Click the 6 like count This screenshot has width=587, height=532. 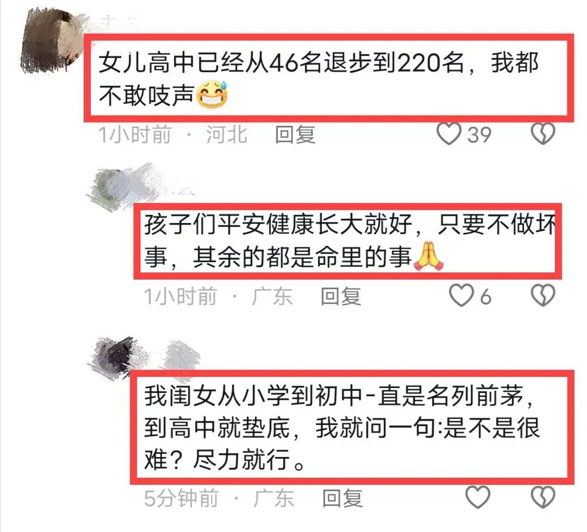click(485, 297)
